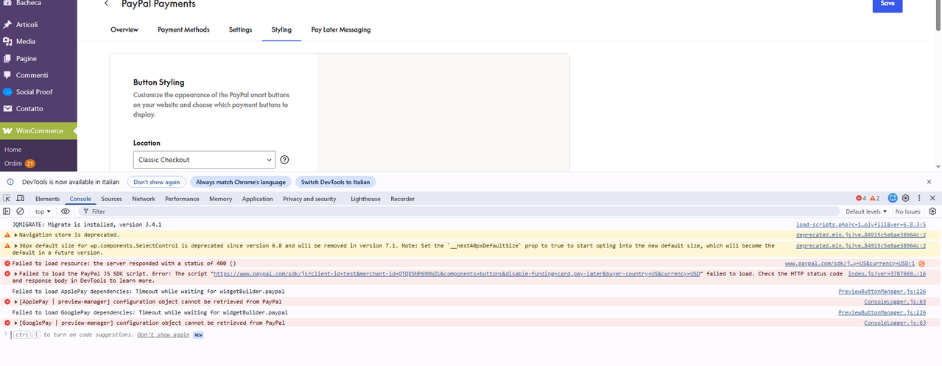The image size is (942, 366).
Task: Click Always match Chrome's language
Action: point(240,182)
